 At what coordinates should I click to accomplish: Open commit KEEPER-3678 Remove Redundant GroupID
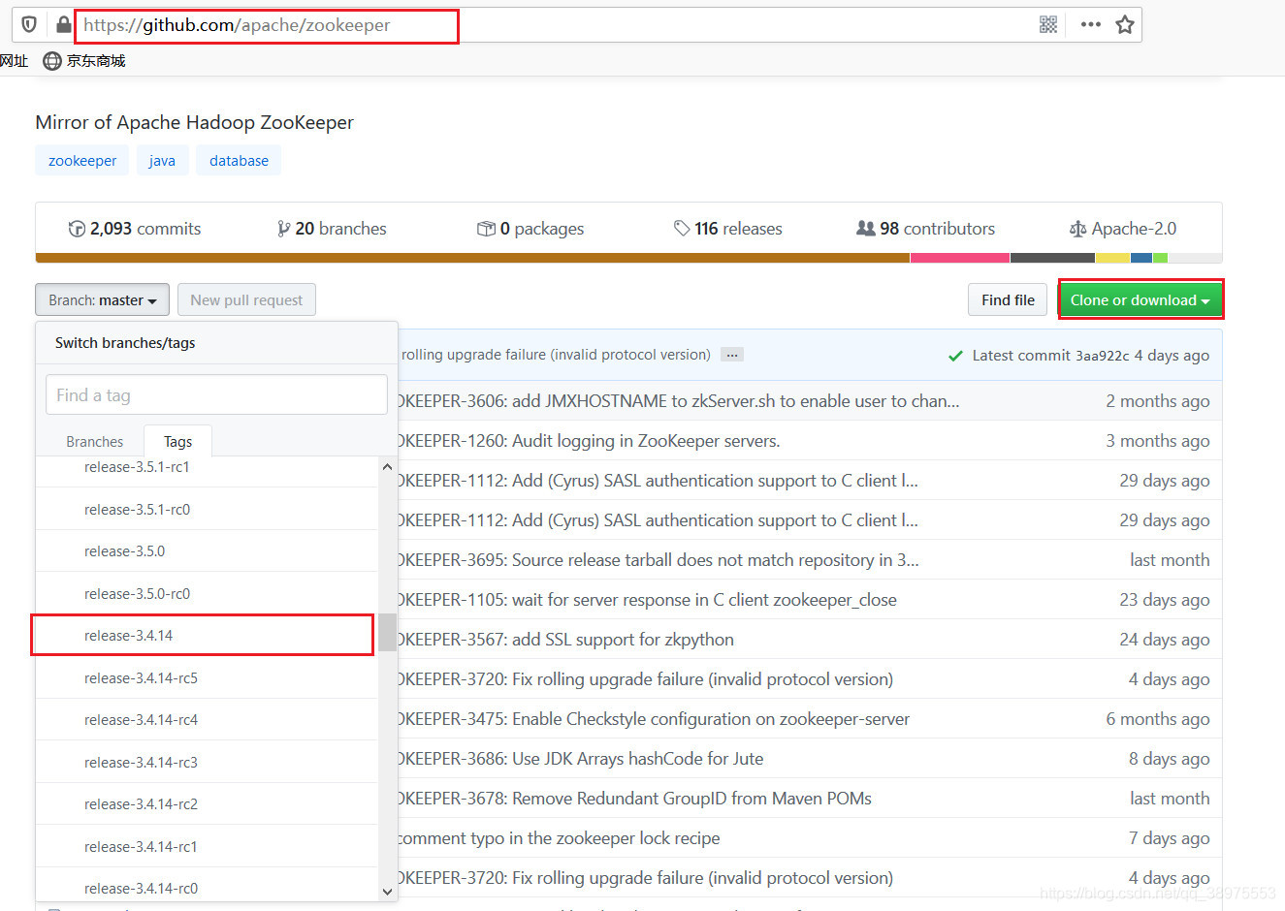(x=634, y=799)
